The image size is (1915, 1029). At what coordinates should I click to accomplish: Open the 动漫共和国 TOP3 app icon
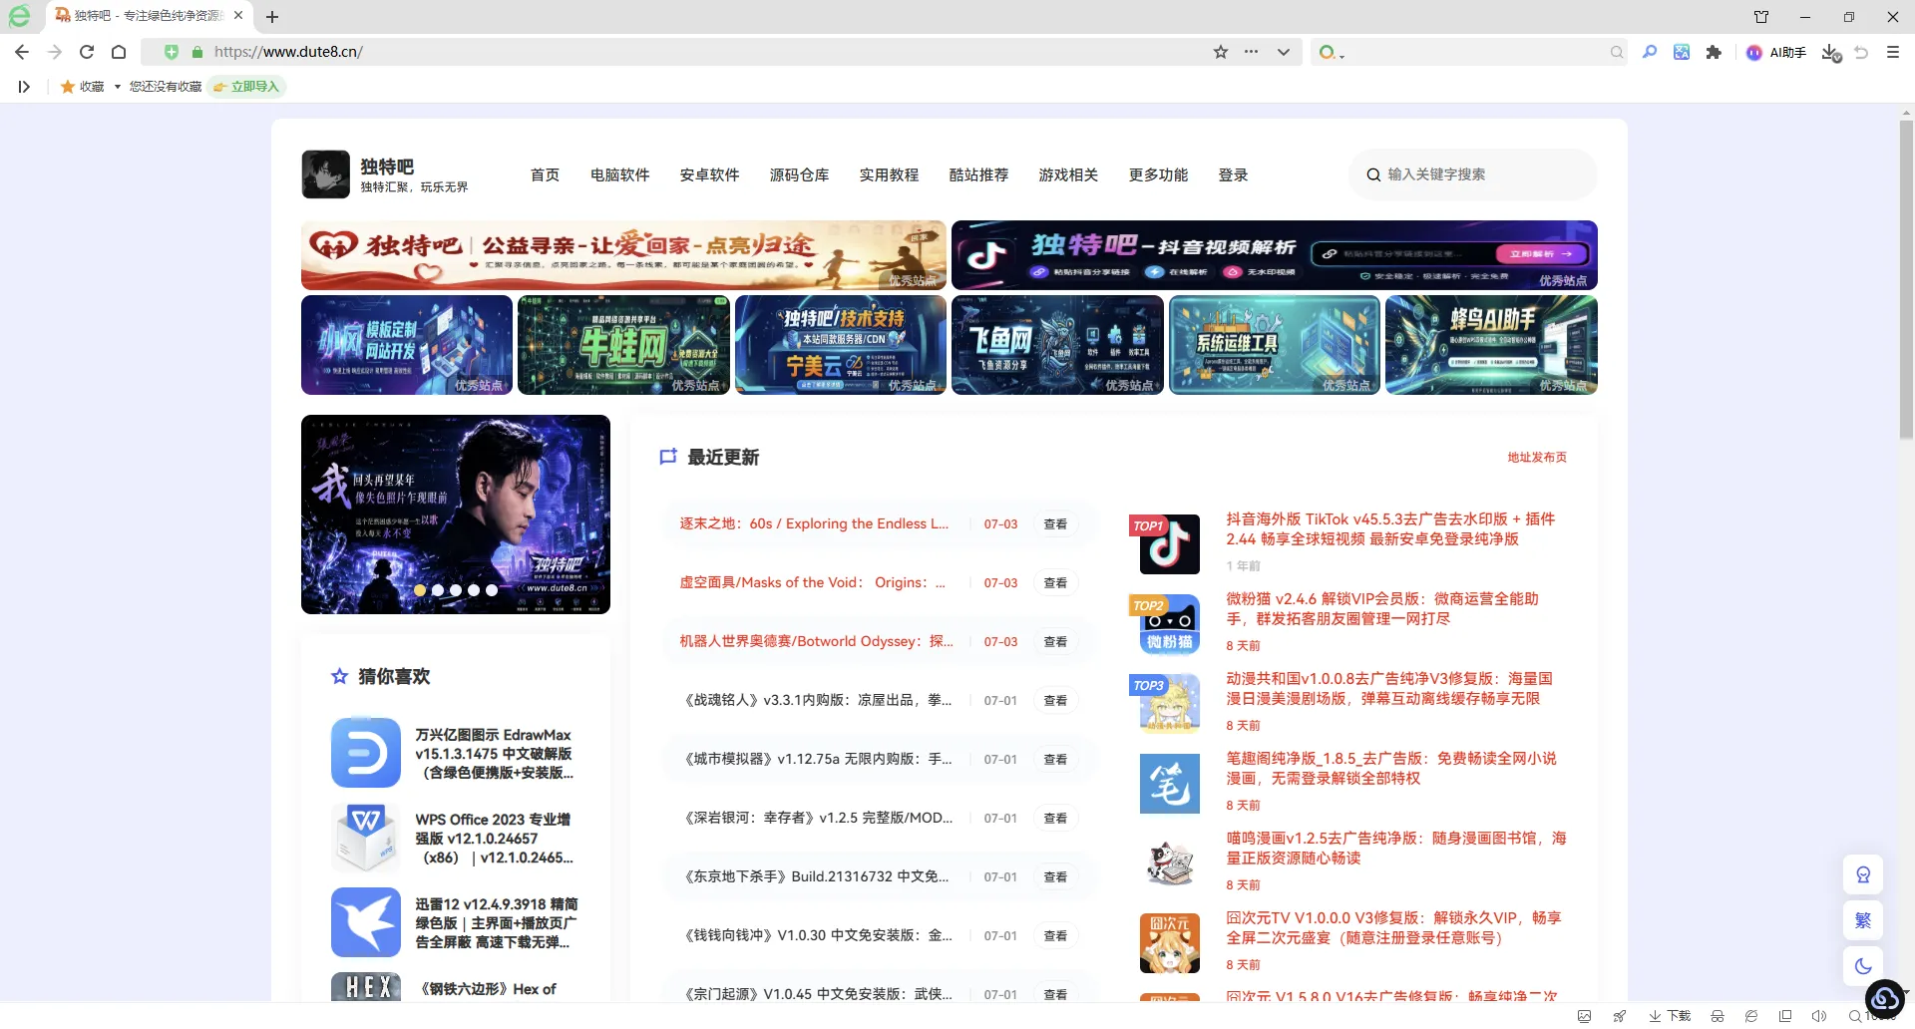pos(1169,704)
